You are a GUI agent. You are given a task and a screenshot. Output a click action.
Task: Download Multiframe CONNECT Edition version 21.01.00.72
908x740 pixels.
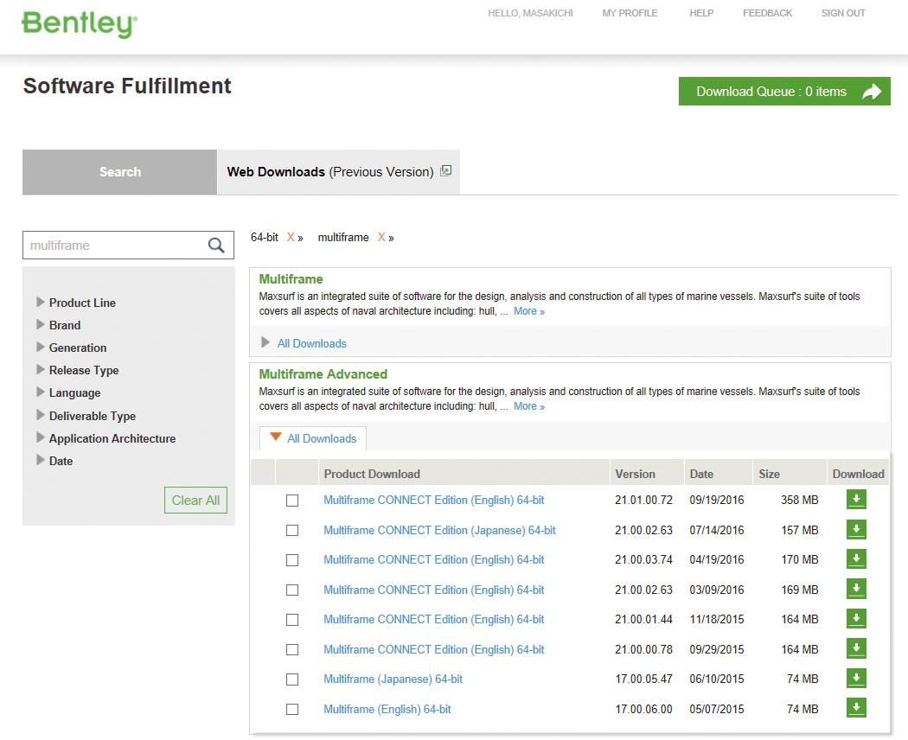click(856, 499)
